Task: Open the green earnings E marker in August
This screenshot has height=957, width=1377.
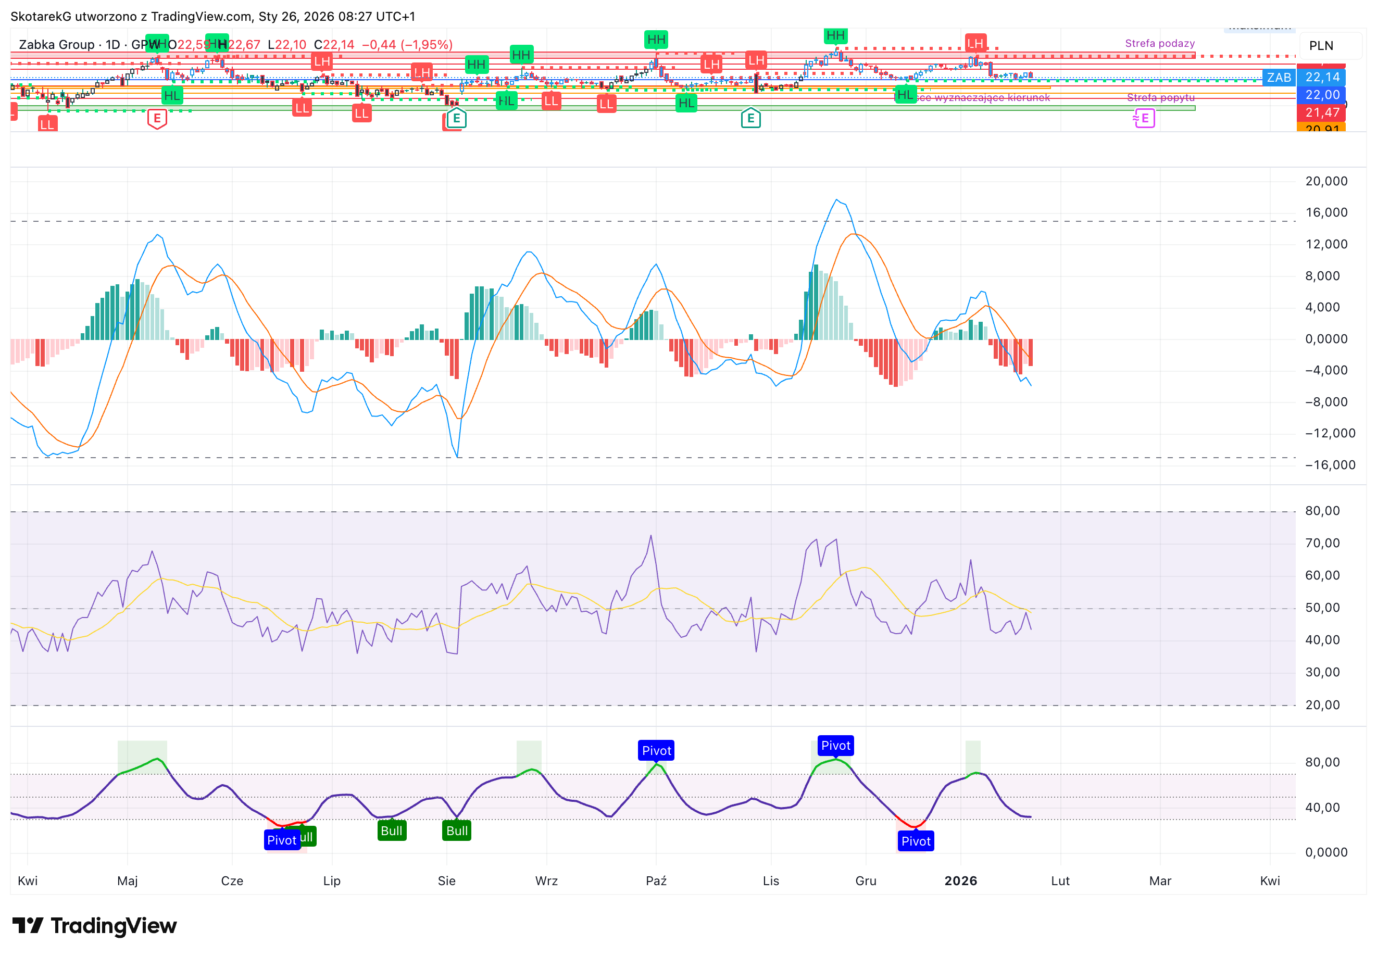Action: pos(456,118)
